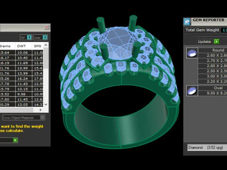Image resolution: width=227 pixels, height=170 pixels.
Task: Select the 11.43 DWT cell
Action: (x=24, y=84)
